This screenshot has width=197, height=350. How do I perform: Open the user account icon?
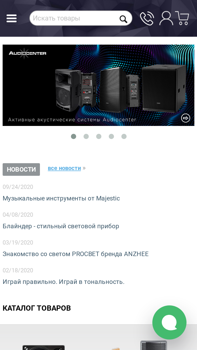point(166,18)
